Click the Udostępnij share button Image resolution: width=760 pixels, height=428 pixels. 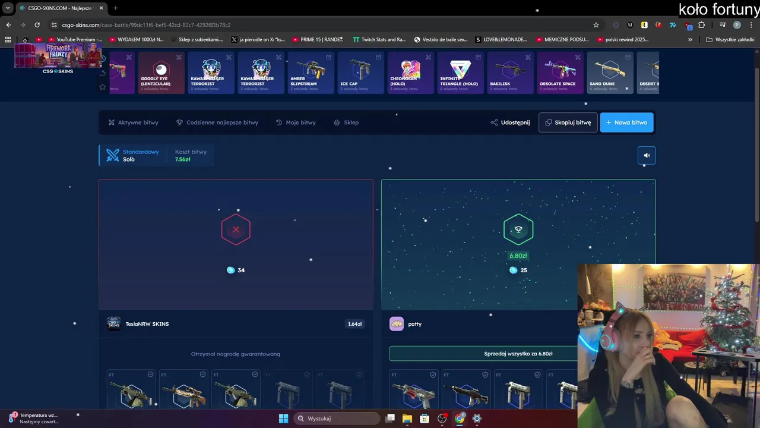point(510,122)
